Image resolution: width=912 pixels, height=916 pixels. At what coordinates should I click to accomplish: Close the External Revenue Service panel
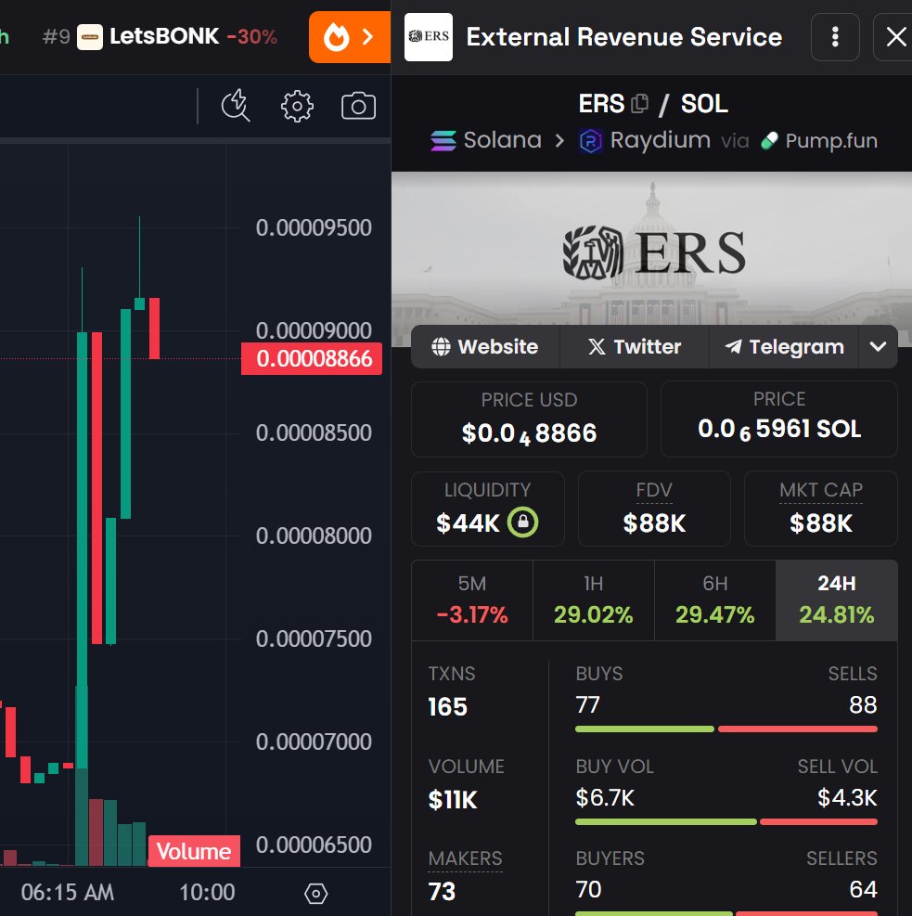pos(895,37)
